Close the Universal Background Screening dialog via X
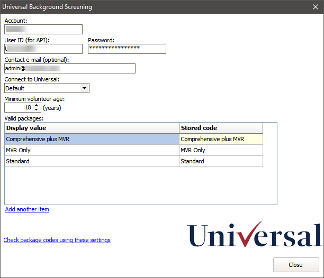 pos(316,7)
